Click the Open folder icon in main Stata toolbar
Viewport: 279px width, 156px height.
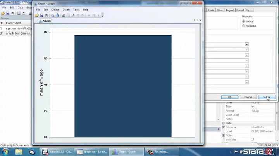coord(3,13)
